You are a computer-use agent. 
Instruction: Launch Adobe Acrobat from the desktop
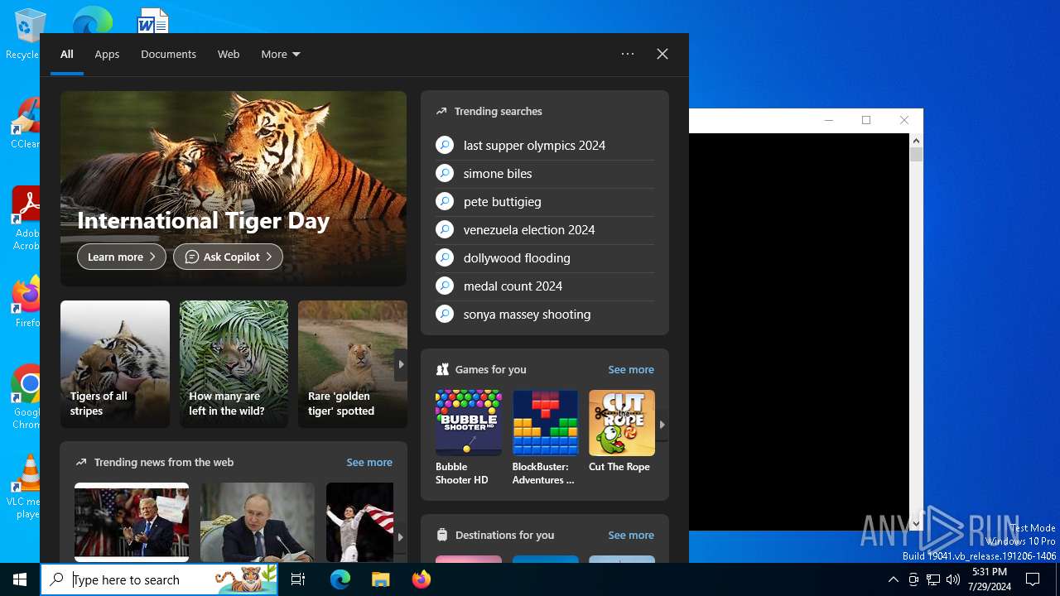[26, 217]
